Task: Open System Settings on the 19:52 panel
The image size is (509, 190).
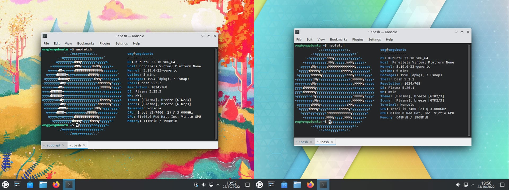Action: pyautogui.click(x=17, y=184)
